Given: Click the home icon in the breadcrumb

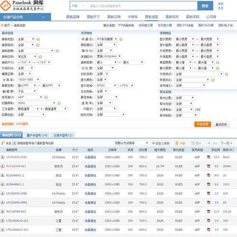Looking at the screenshot, I should 2,25.
